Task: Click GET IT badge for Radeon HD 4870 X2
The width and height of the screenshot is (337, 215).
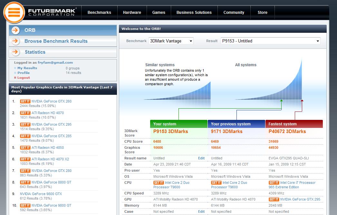Action: (25, 159)
